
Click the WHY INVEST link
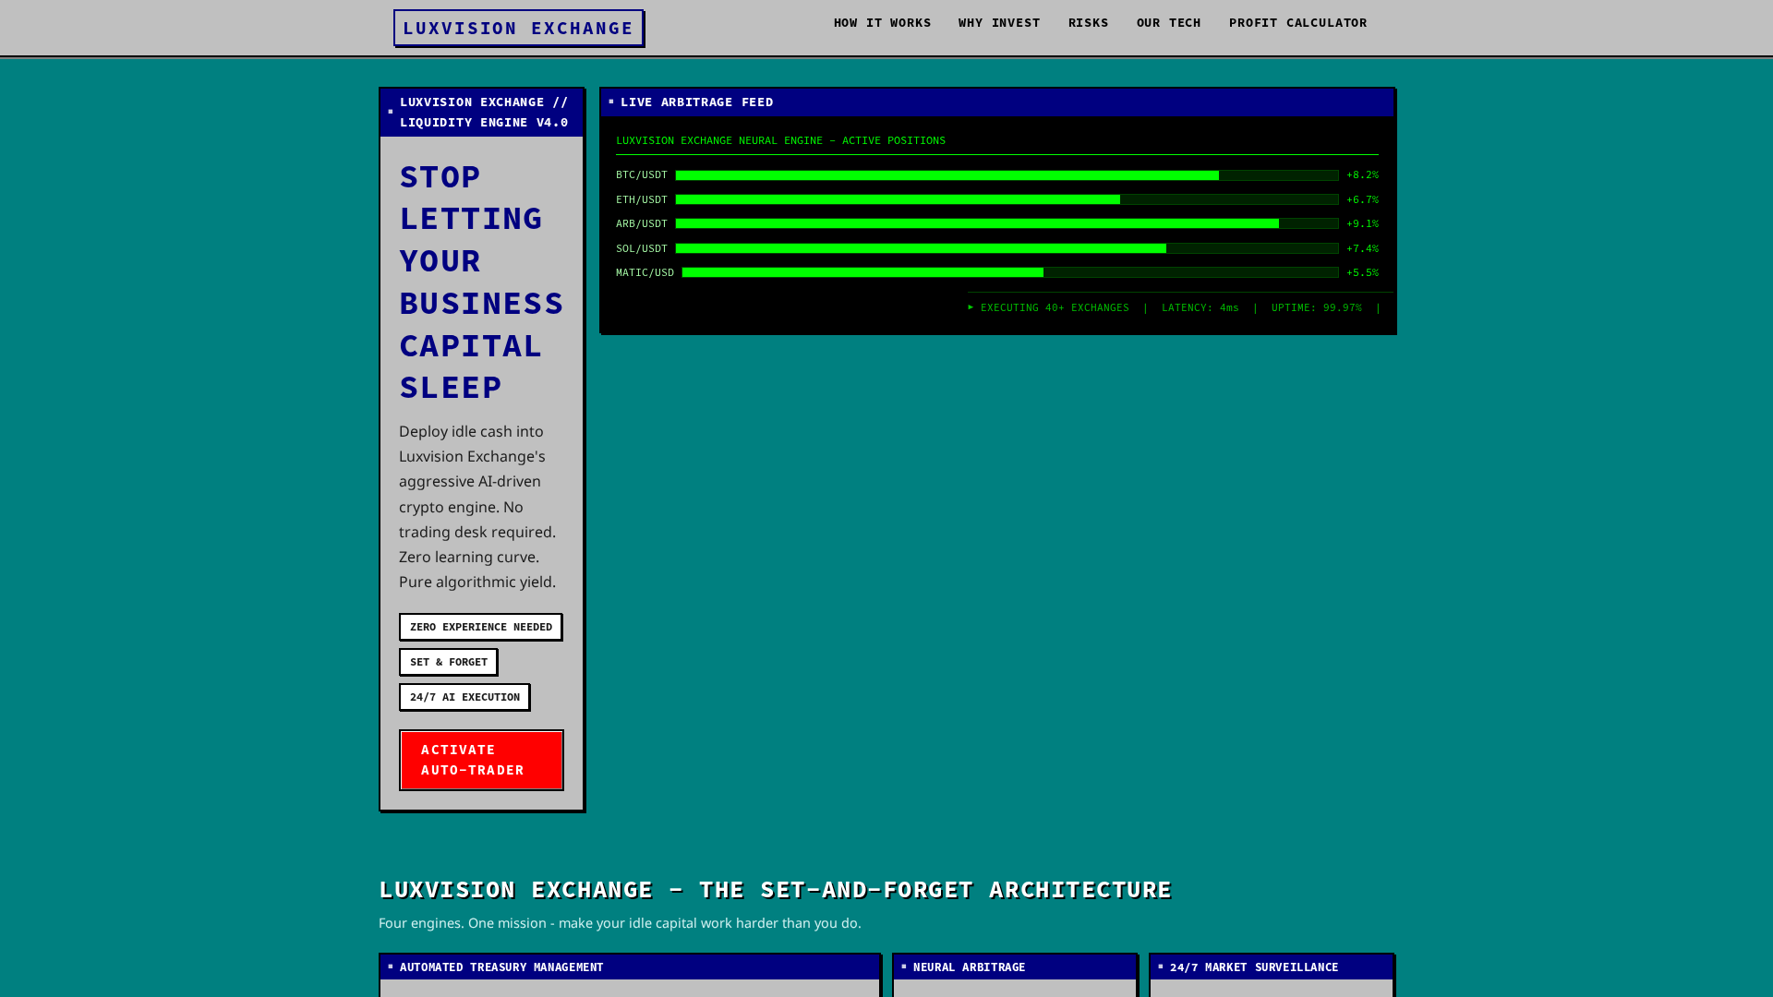click(998, 23)
